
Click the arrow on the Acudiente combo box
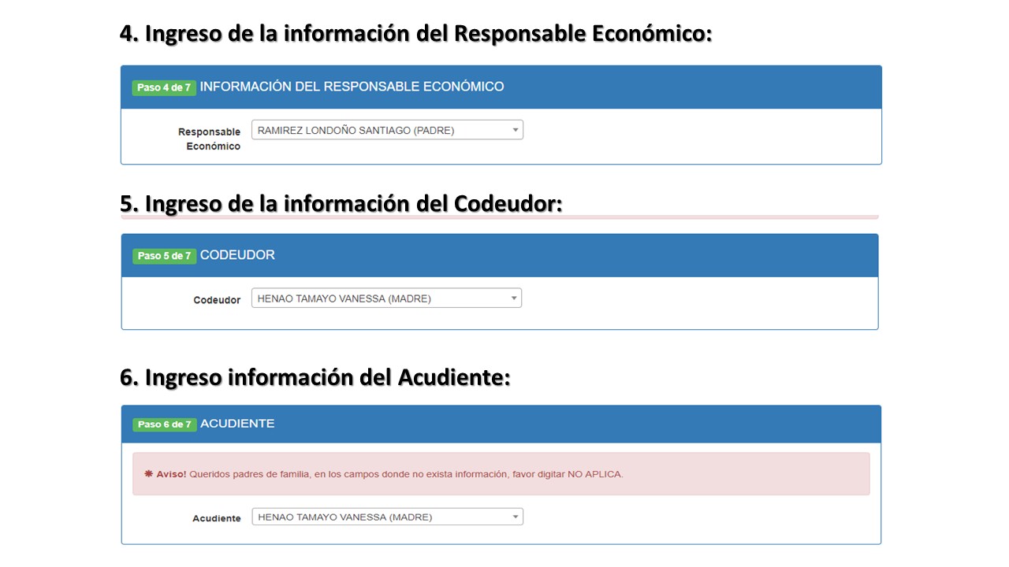tap(515, 517)
